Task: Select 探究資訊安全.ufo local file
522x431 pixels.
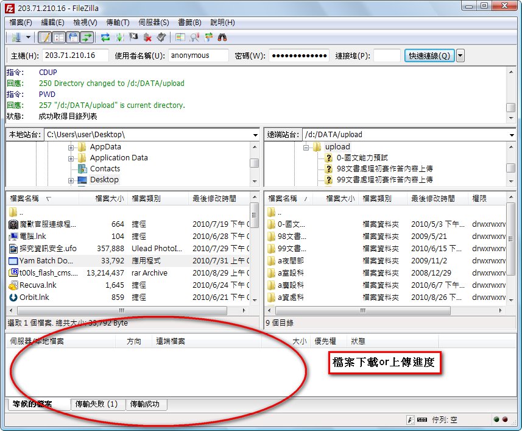Action: [128, 249]
